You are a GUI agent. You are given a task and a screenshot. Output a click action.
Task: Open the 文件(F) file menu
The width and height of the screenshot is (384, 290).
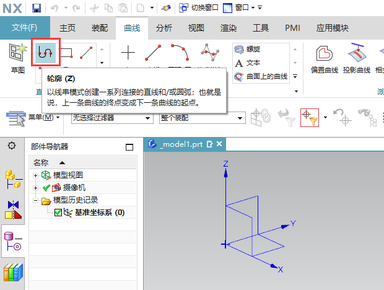25,28
